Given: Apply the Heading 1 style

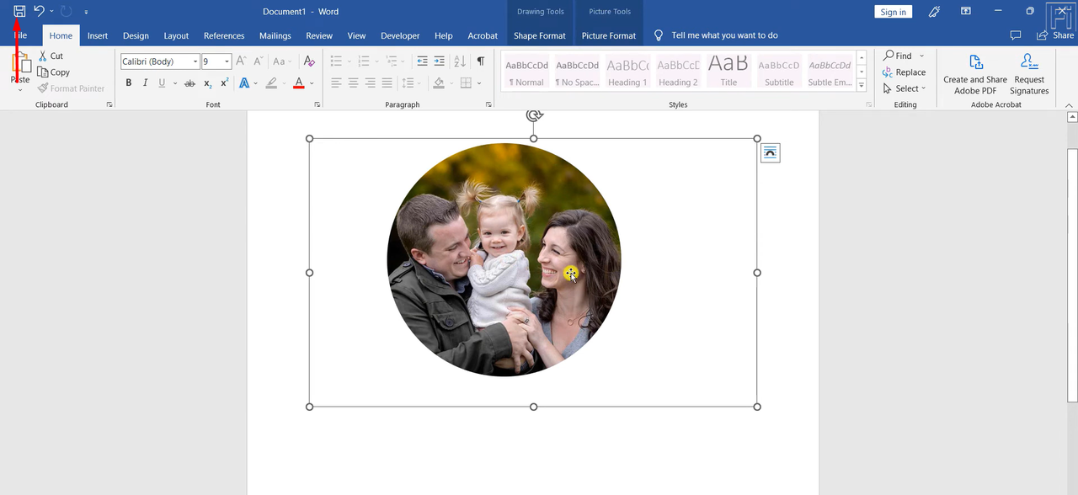Looking at the screenshot, I should tap(627, 71).
